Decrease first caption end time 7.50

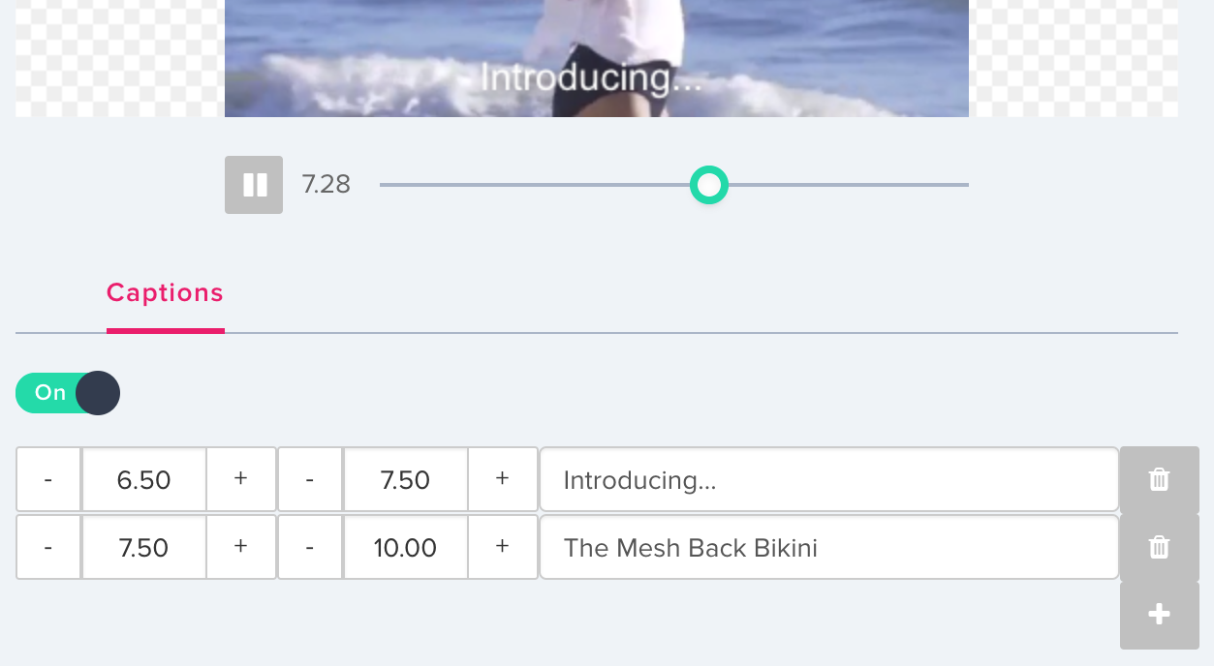click(310, 479)
